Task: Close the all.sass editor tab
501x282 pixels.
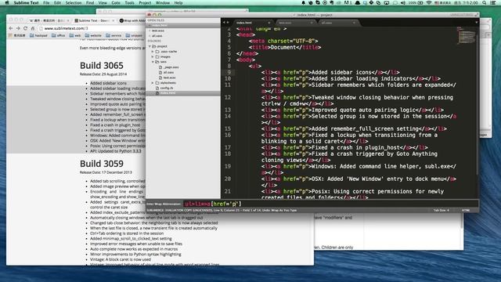Action: [354, 23]
